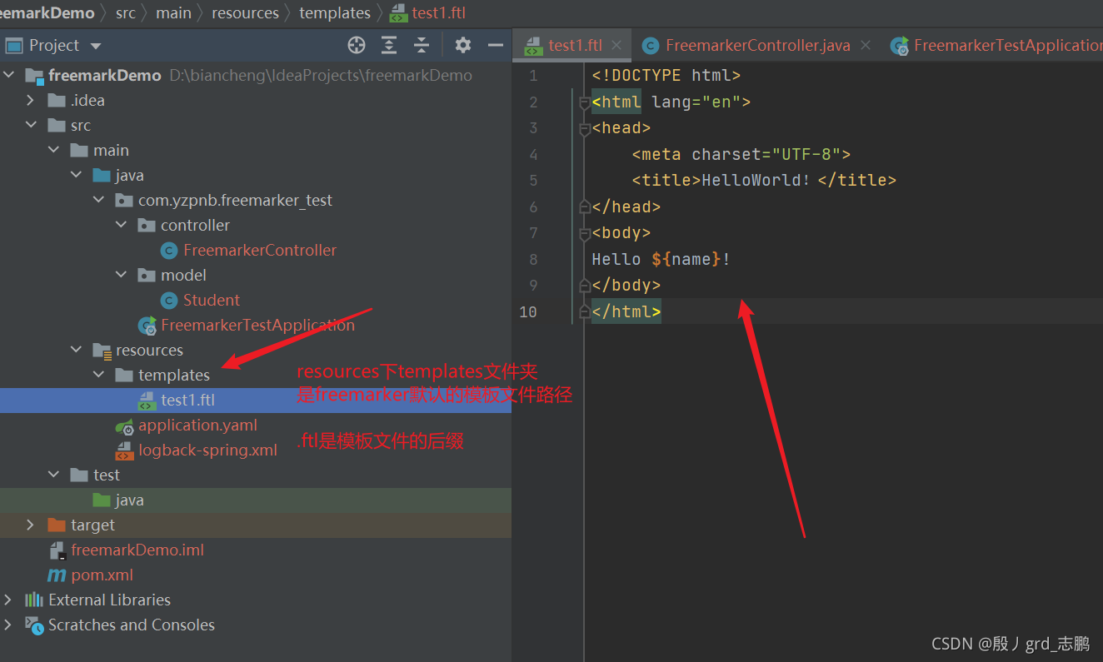
Task: Click the templates folder icon
Action: (124, 375)
